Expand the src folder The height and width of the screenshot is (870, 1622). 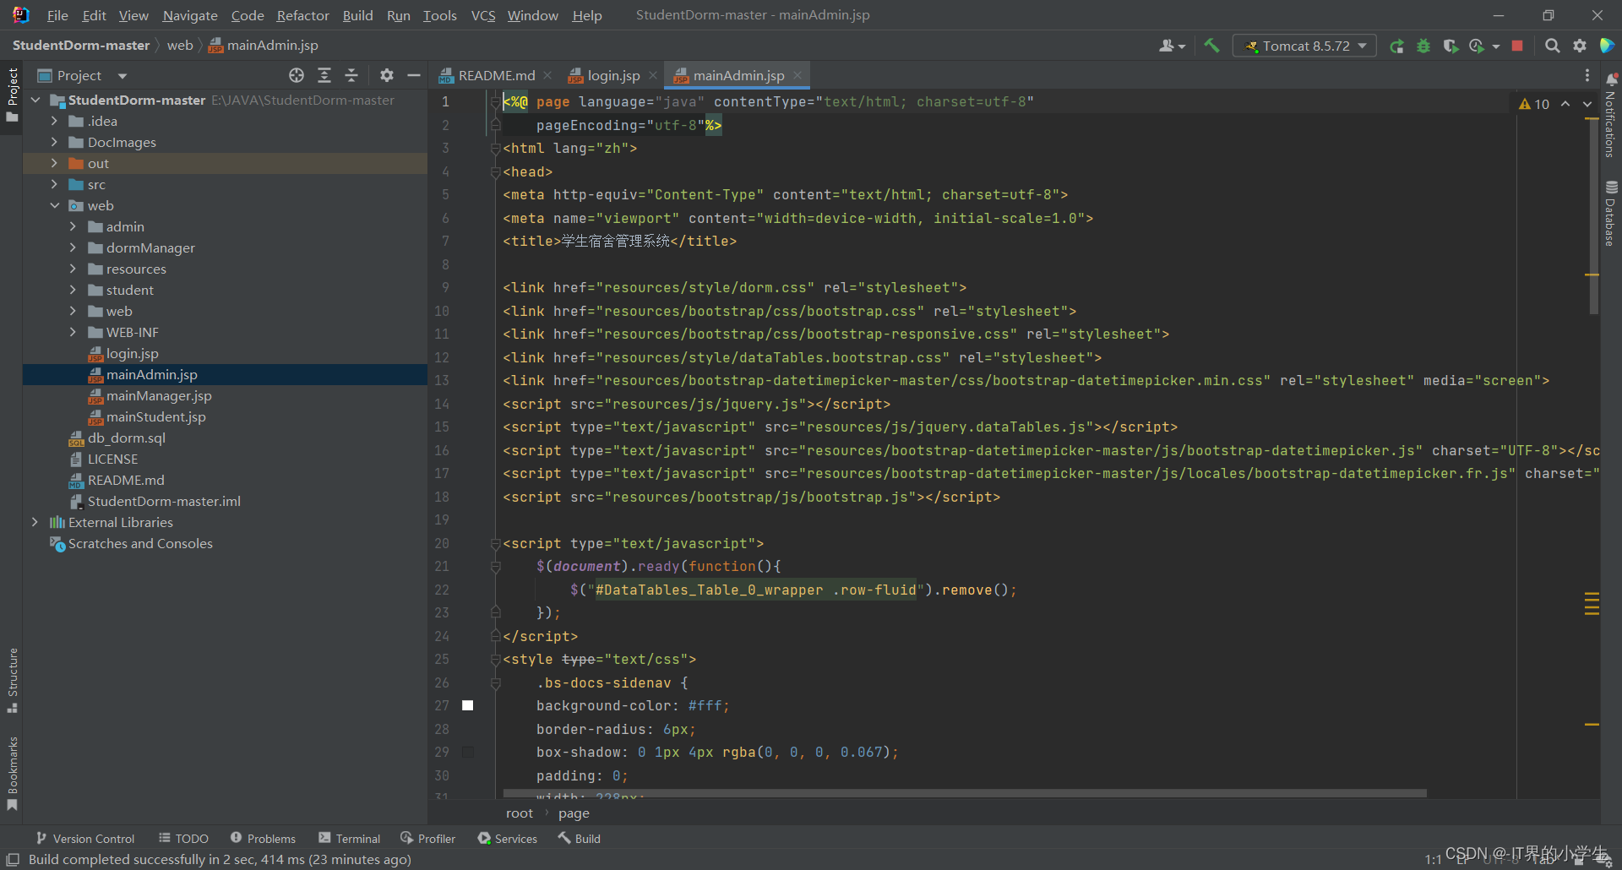54,184
